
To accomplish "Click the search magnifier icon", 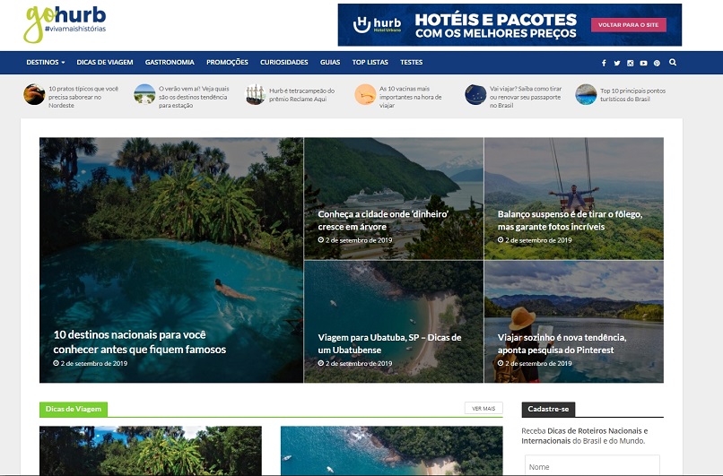I will click(673, 62).
